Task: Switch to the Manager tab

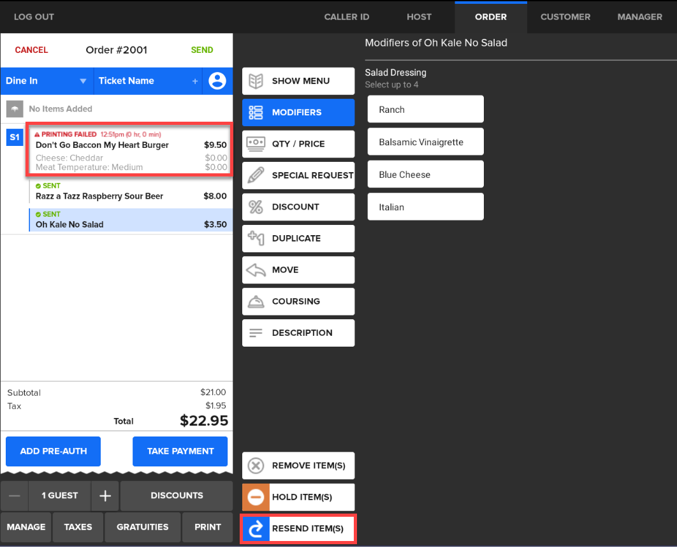Action: (x=639, y=17)
